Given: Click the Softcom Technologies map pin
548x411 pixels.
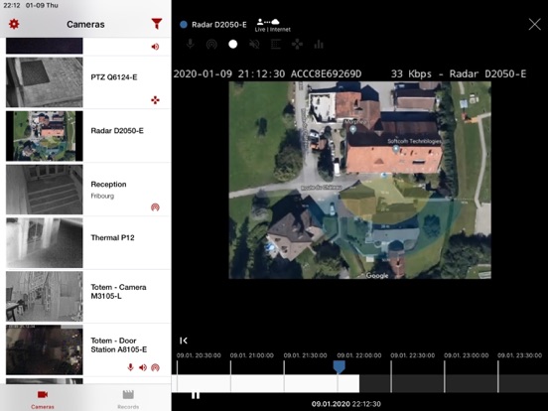Looking at the screenshot, I should [x=396, y=149].
